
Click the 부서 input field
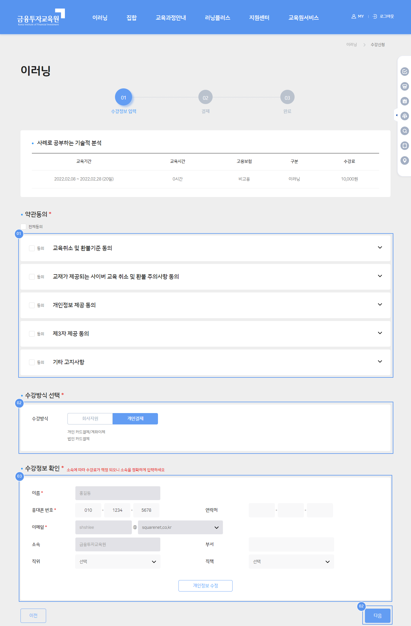[291, 544]
